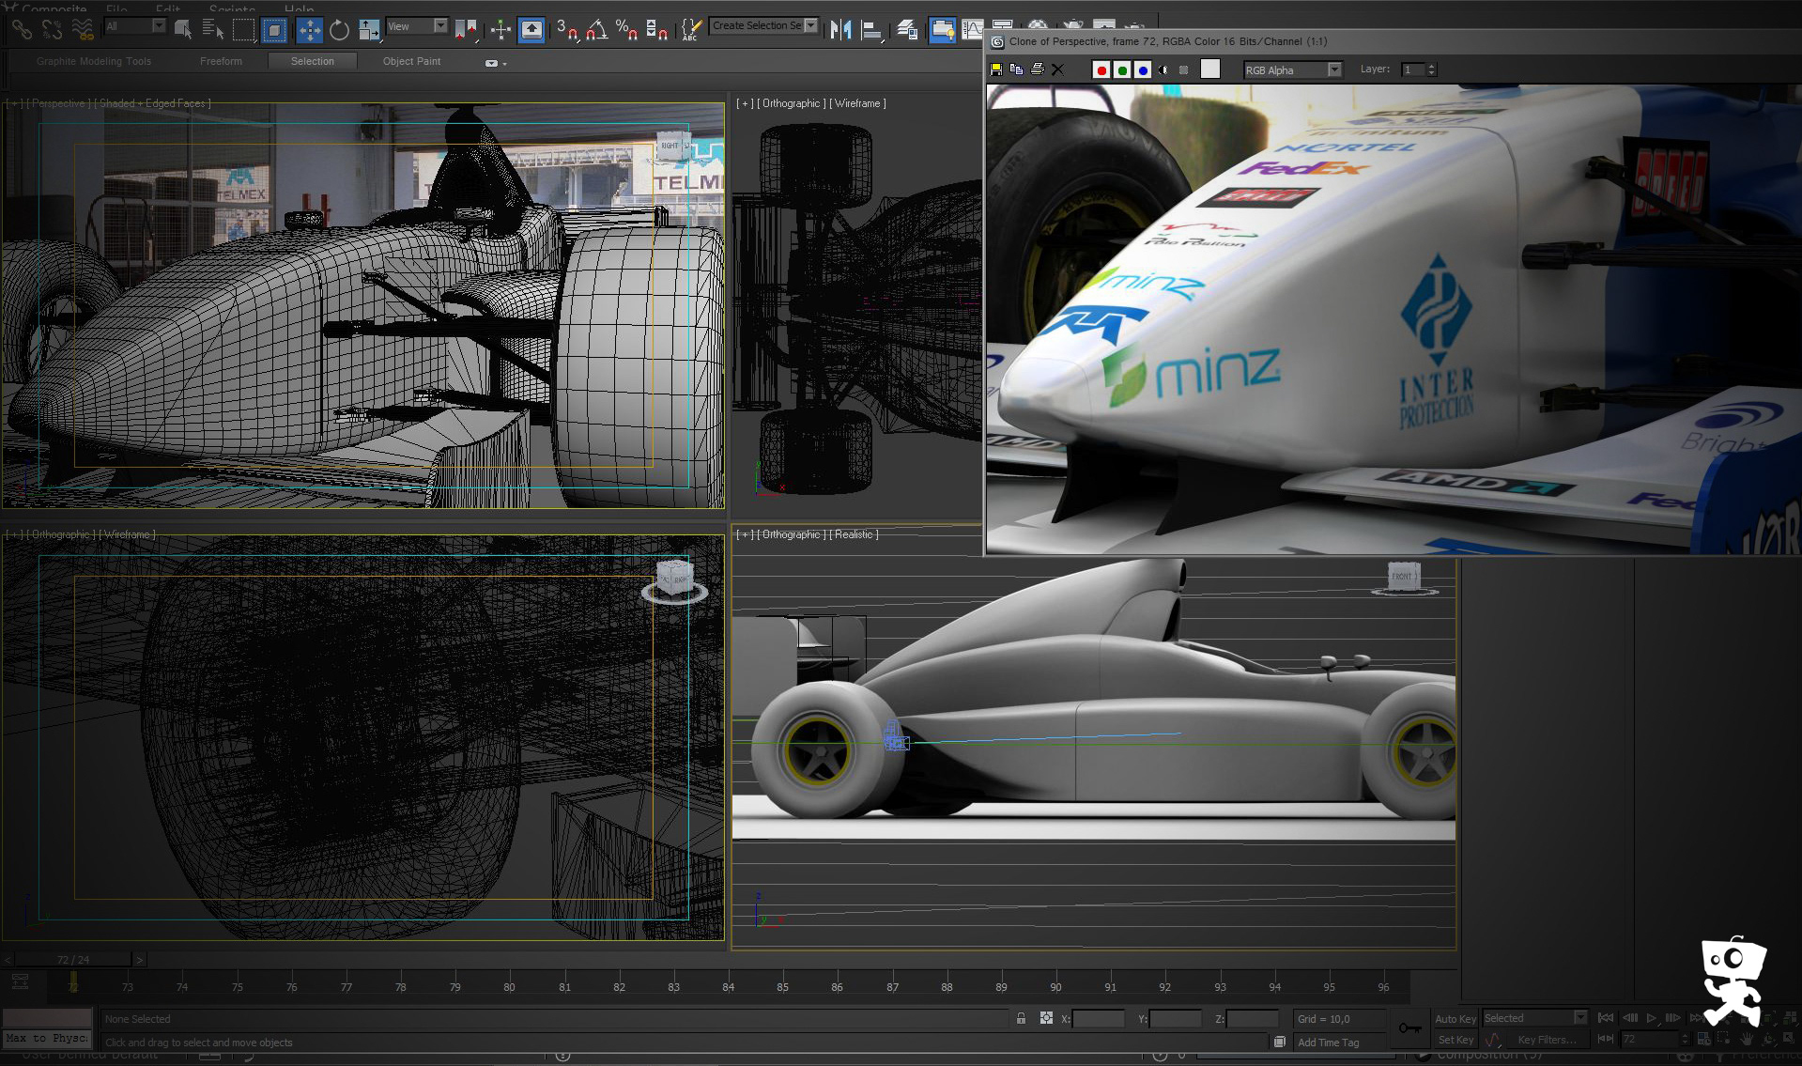
Task: Toggle Keyboard Shortcut Override button
Action: pos(531,30)
